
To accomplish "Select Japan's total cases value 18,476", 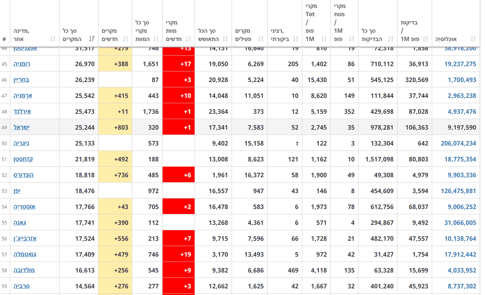I will click(x=85, y=191).
